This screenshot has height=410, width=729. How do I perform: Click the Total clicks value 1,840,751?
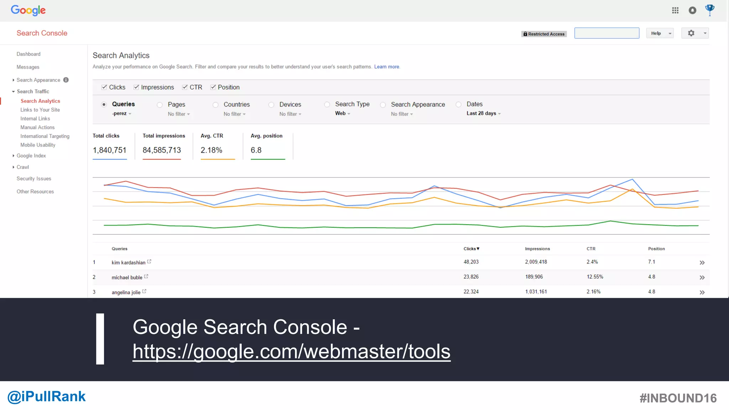(x=110, y=150)
